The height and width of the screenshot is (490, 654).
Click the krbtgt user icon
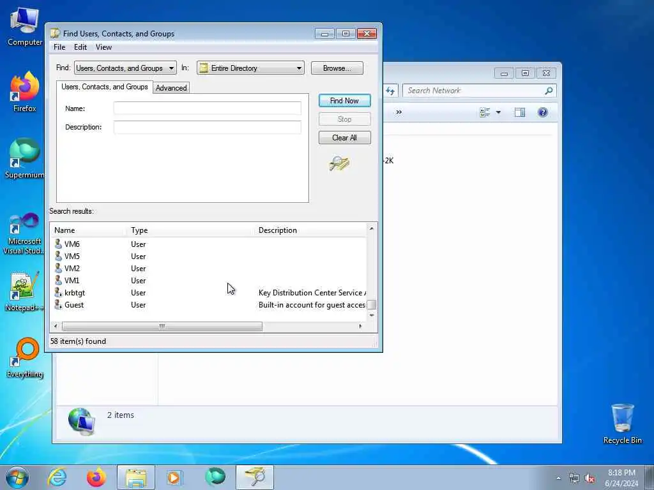58,292
